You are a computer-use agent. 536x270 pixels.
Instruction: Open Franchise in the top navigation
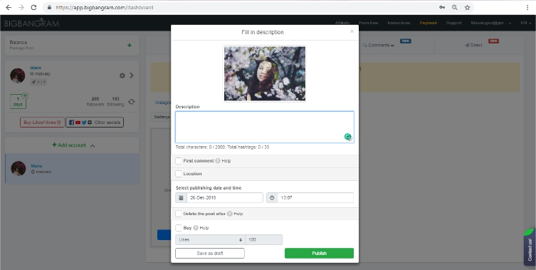369,23
